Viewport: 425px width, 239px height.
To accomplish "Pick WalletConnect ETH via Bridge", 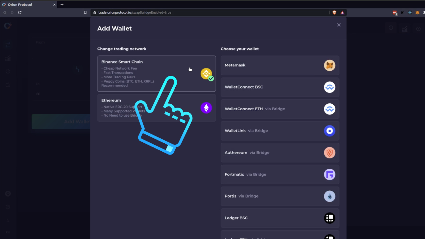I will pos(280,109).
